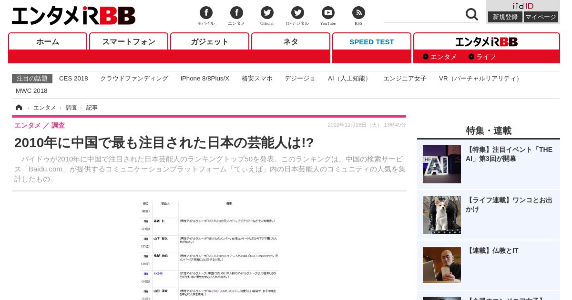Enlarge the ranking table image
Screen dimensions: 572x300
click(209, 250)
